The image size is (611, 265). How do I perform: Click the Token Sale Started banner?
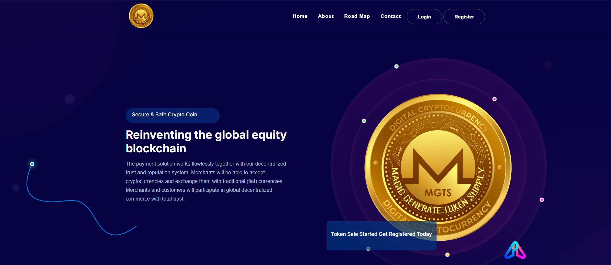381,236
